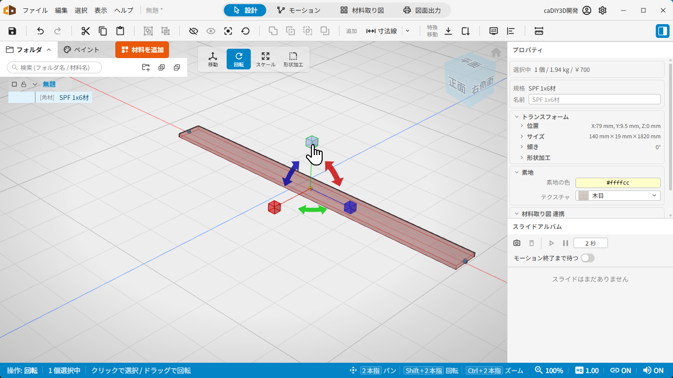This screenshot has height=378, width=673.
Task: Open the テクスチャ 木目 dropdown
Action: pyautogui.click(x=618, y=196)
